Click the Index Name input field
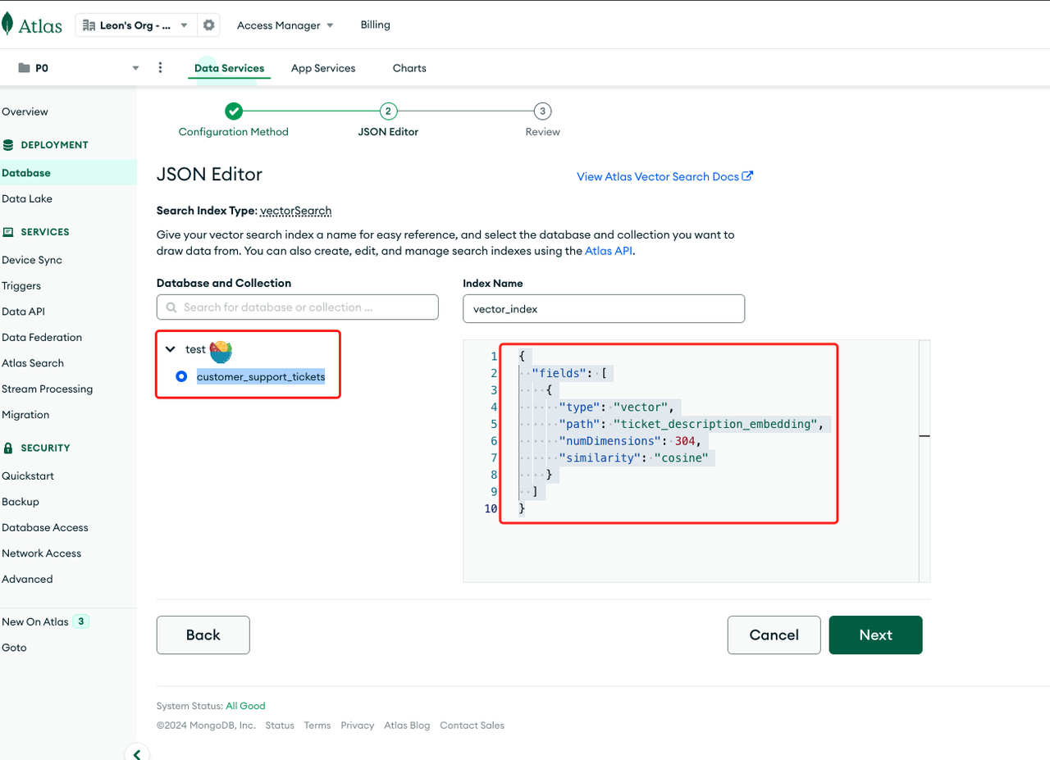The width and height of the screenshot is (1050, 760). [603, 309]
